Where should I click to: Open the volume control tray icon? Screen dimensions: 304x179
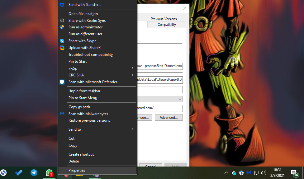264,172
